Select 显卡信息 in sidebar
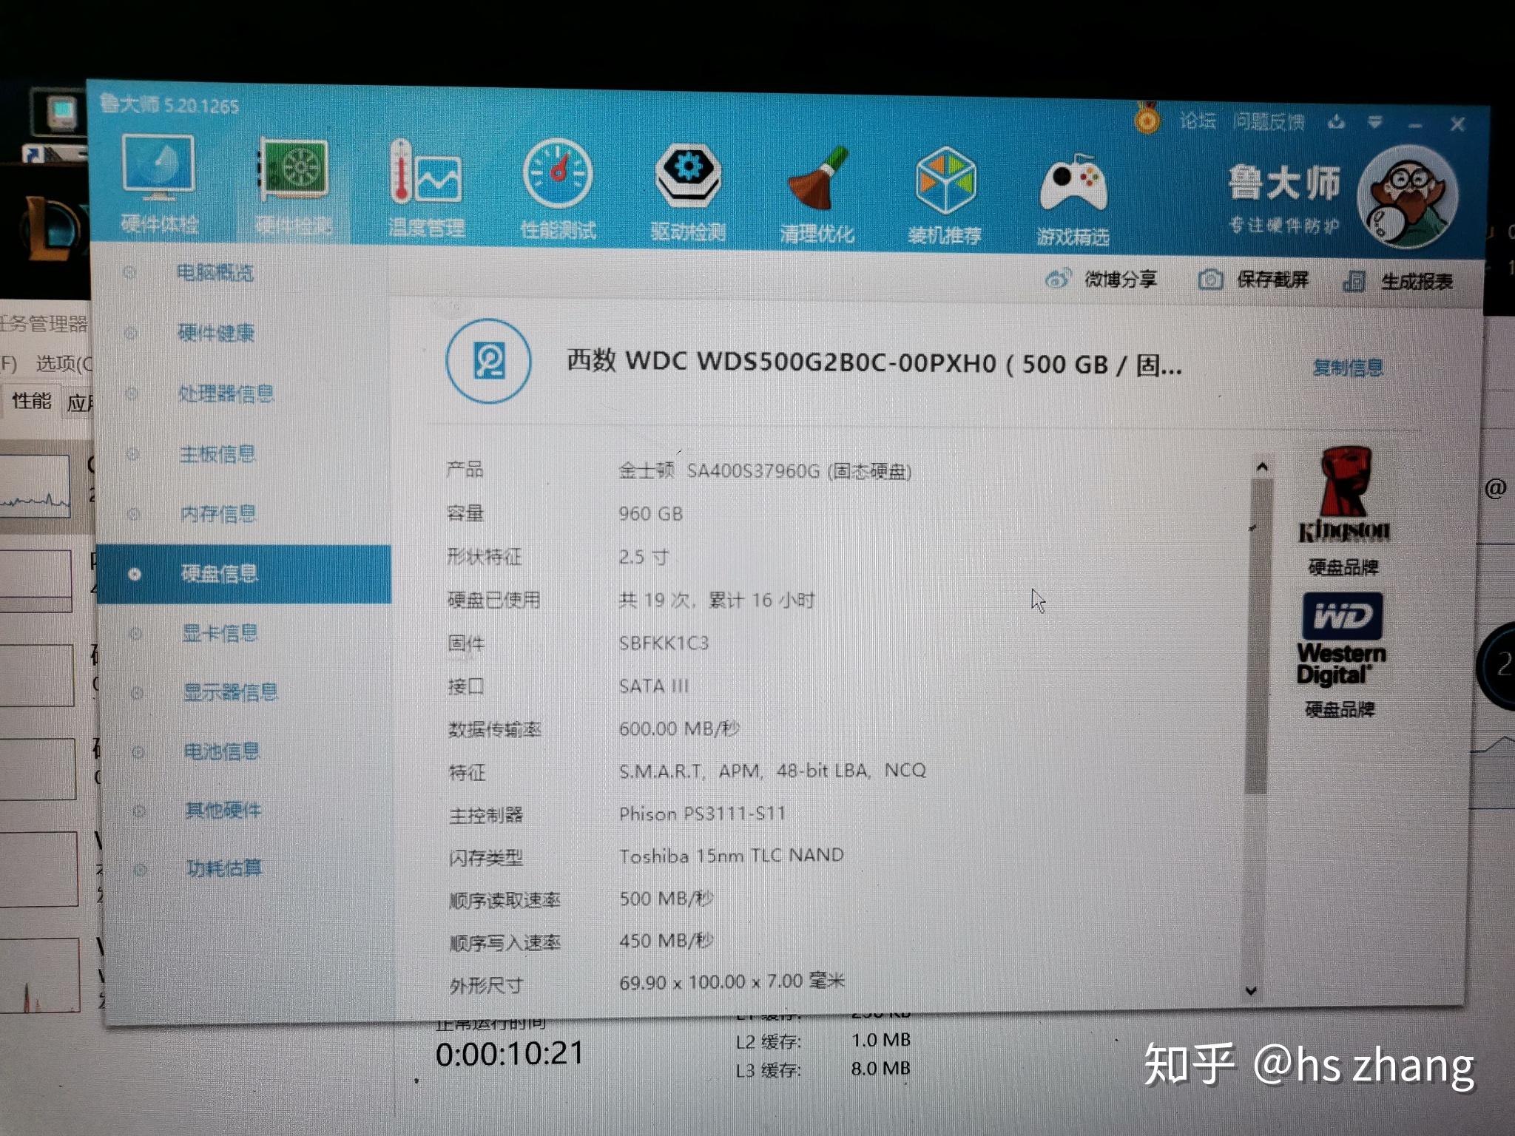The height and width of the screenshot is (1136, 1515). click(220, 633)
